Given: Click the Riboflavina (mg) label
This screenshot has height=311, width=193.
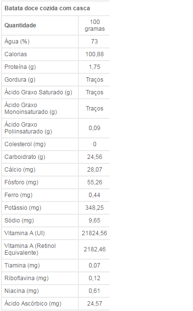Looking at the screenshot, I should pos(26,278).
